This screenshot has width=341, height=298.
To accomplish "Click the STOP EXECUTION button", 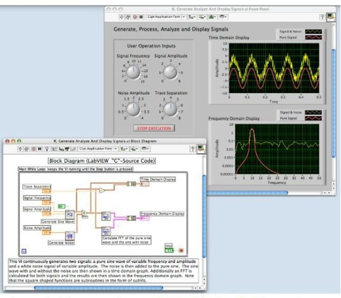I will tap(154, 128).
